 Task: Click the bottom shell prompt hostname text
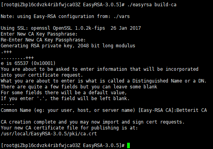pos(49,145)
